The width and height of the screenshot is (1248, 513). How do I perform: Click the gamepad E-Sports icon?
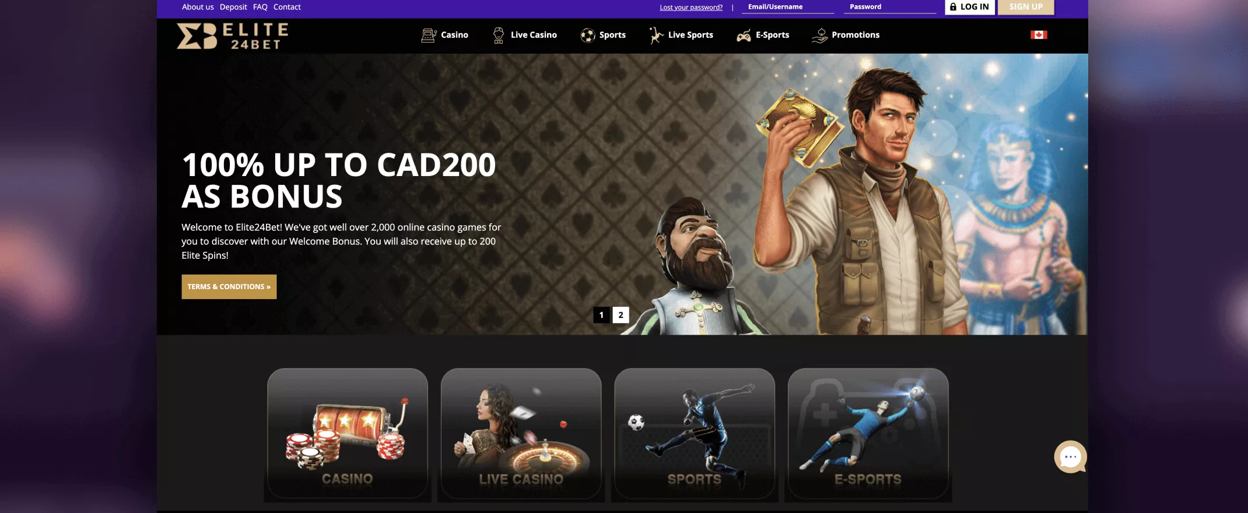point(744,36)
